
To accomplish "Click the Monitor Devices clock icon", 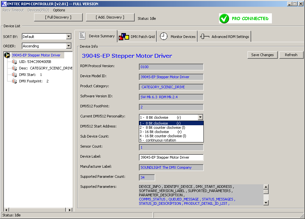I will [164, 36].
